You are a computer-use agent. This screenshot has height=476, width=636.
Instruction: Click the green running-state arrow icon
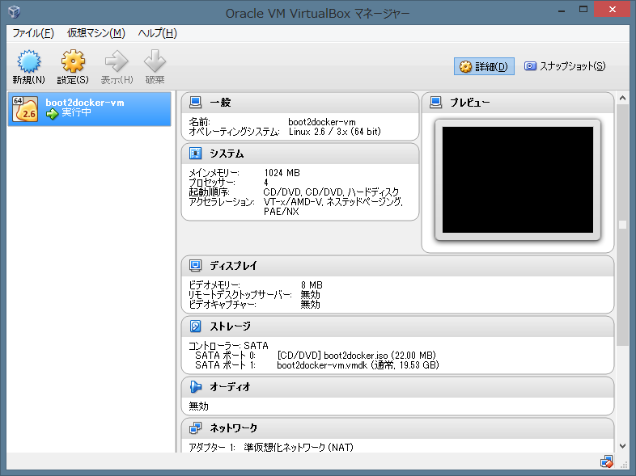[52, 114]
